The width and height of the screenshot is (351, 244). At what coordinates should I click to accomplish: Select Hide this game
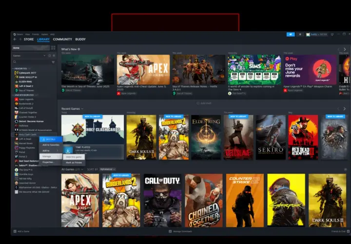click(74, 157)
